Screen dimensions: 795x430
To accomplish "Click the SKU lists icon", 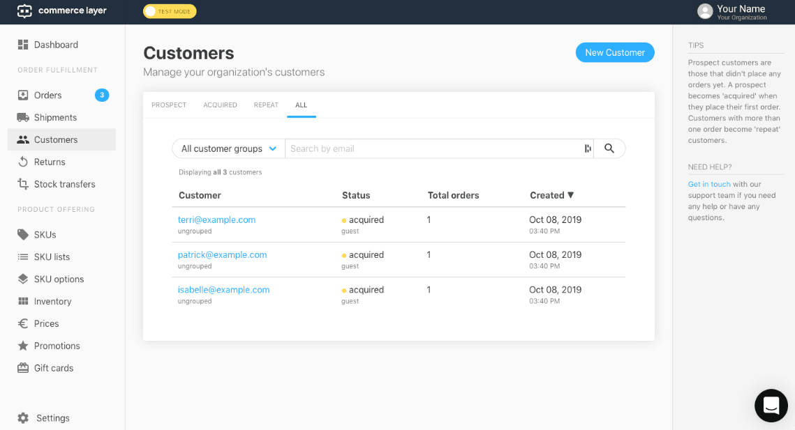I will 23,256.
